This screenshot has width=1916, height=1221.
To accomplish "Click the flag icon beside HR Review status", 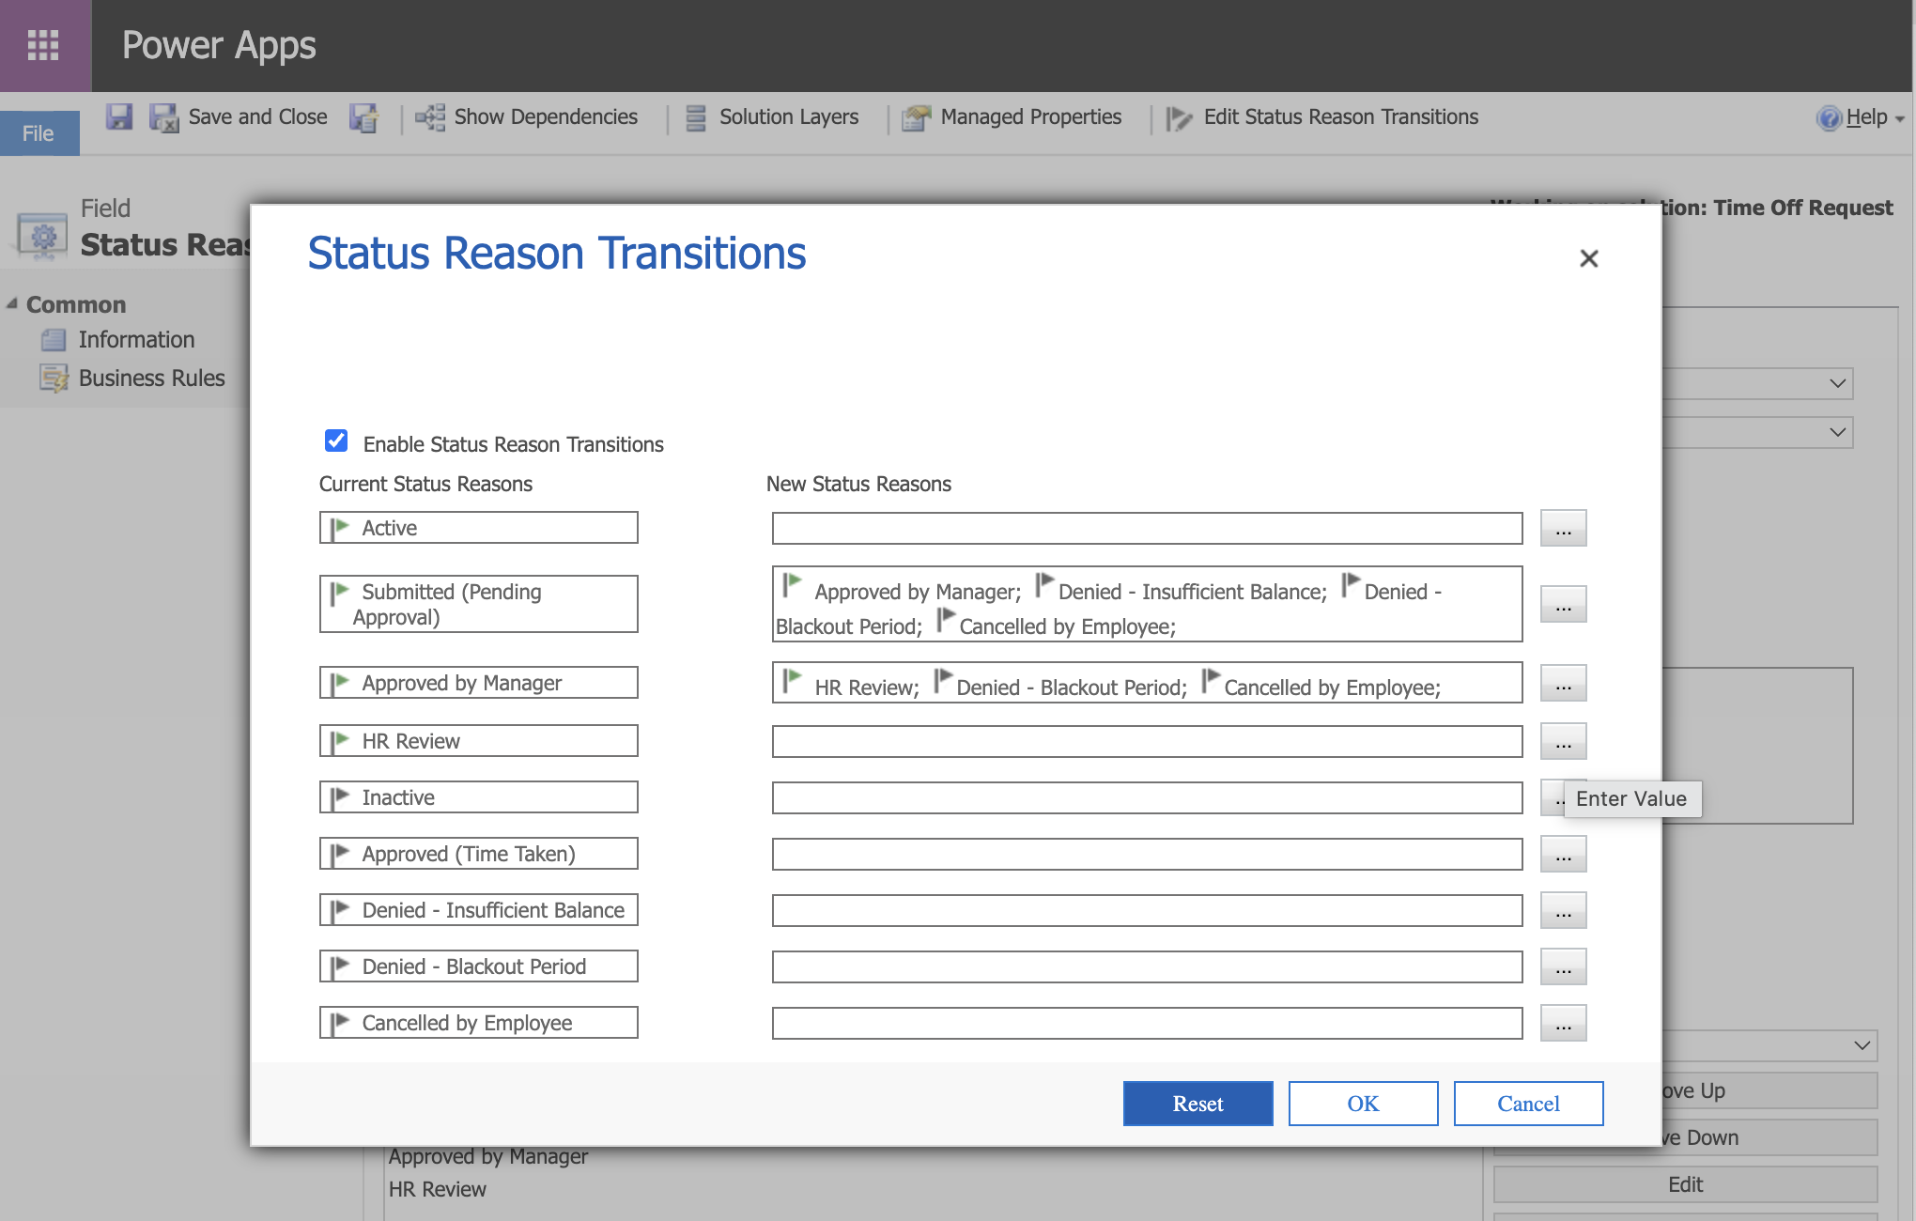I will (340, 741).
